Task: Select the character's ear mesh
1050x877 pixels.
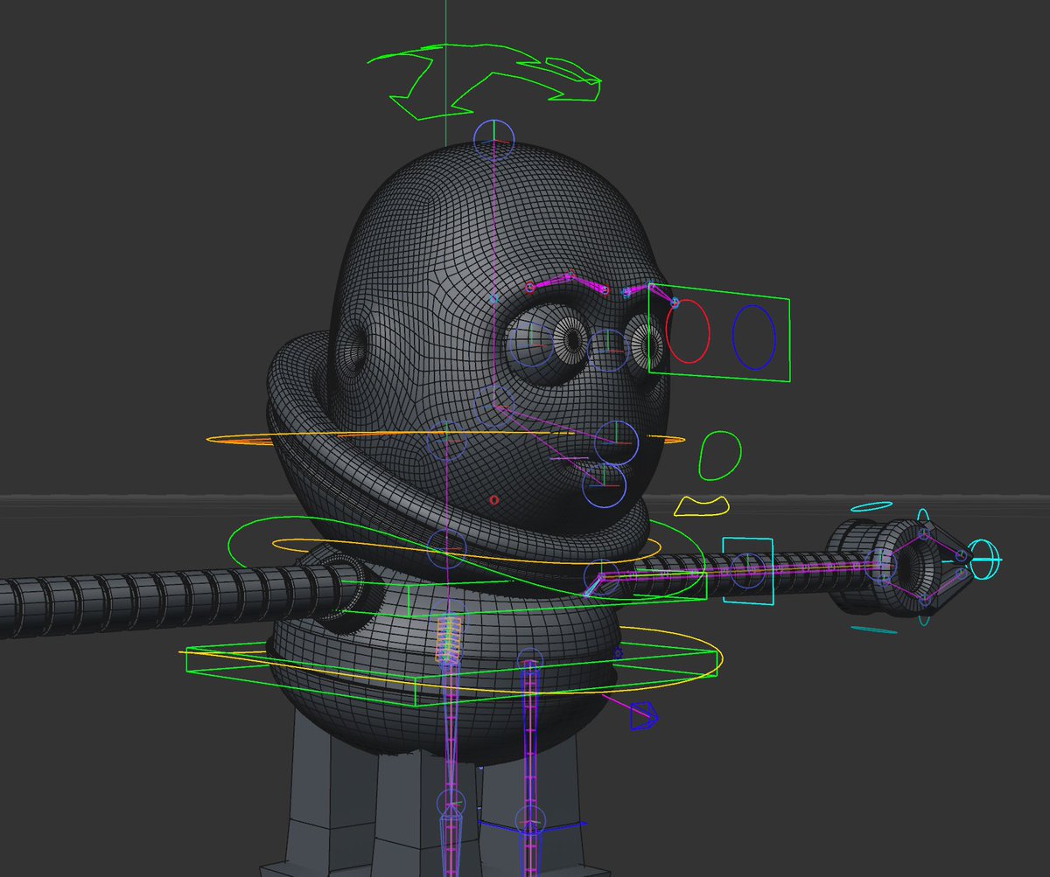Action: click(353, 351)
